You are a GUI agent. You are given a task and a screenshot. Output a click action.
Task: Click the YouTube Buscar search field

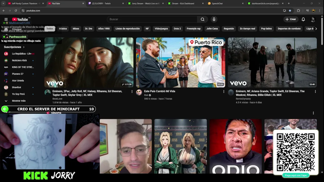152,19
